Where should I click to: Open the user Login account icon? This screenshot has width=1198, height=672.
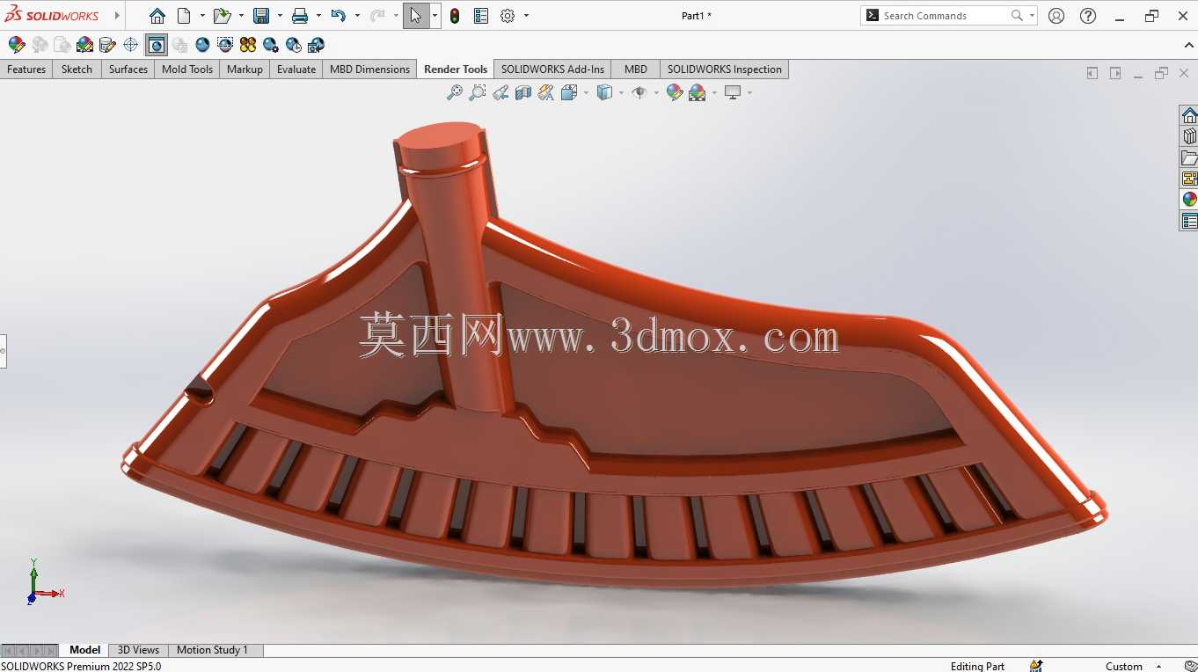pyautogui.click(x=1056, y=16)
